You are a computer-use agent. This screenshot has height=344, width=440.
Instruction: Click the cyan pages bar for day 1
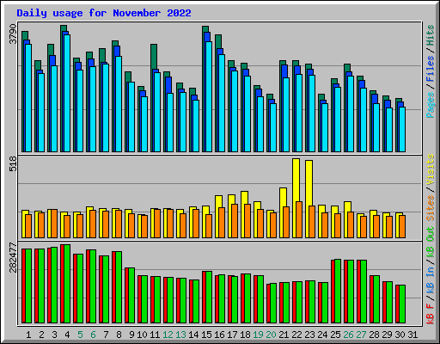28,98
